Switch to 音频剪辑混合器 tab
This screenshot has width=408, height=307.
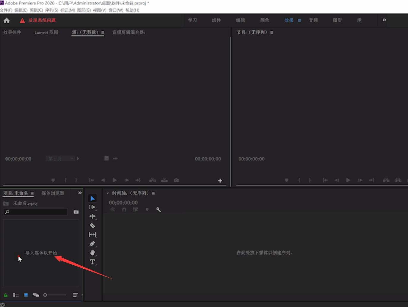coord(128,32)
